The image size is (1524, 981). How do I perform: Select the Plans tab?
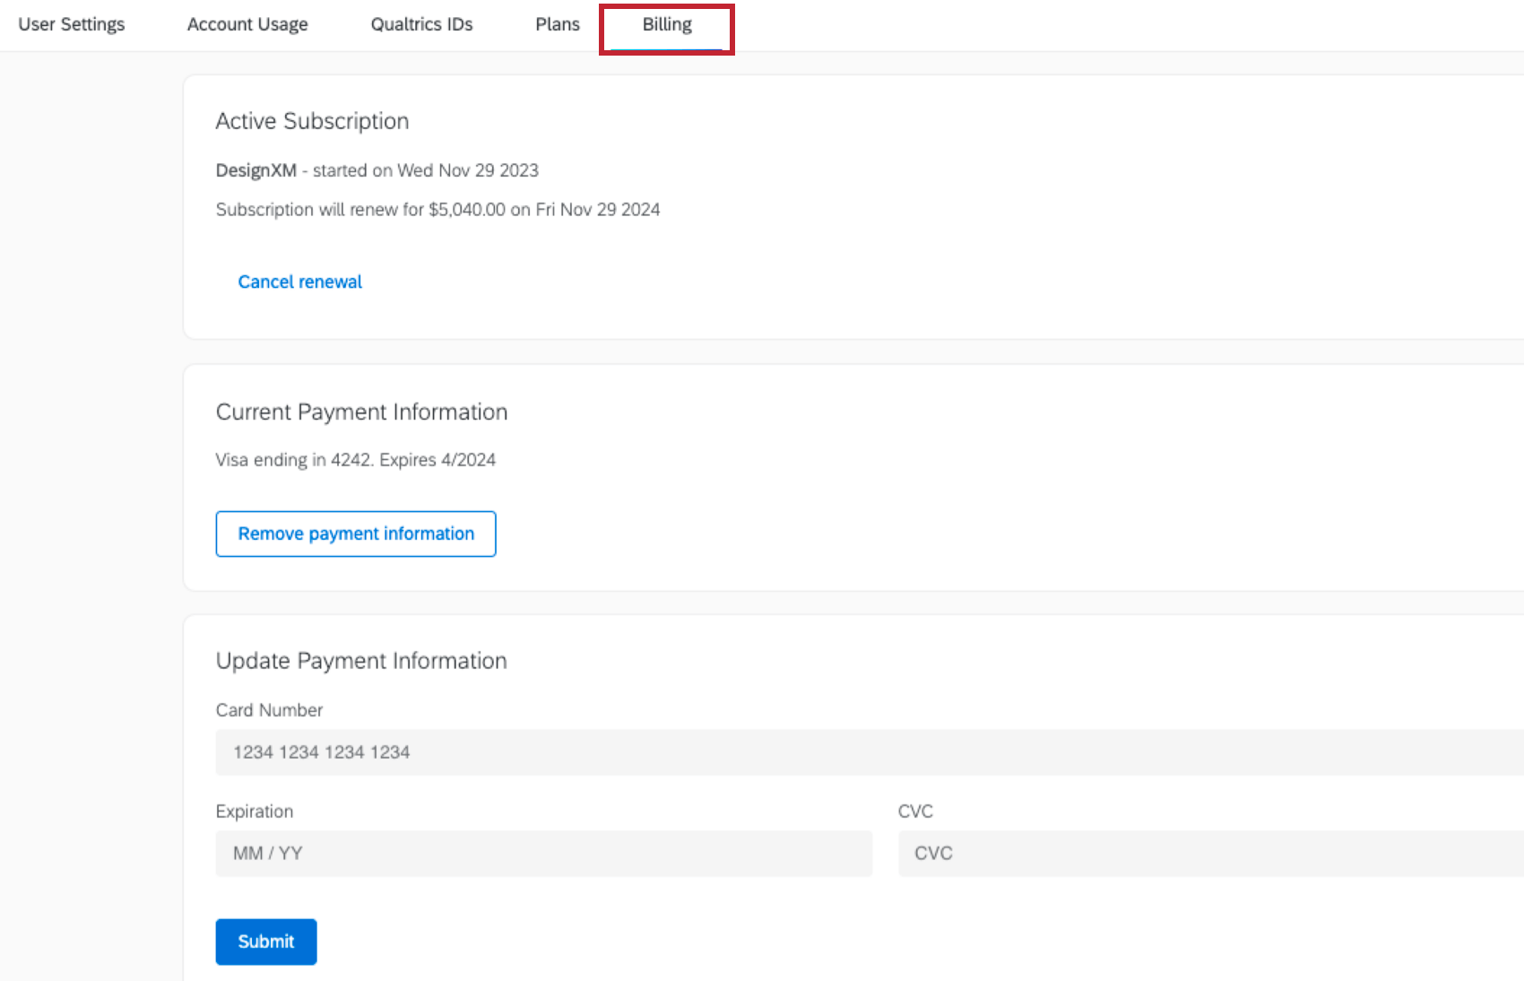click(558, 24)
